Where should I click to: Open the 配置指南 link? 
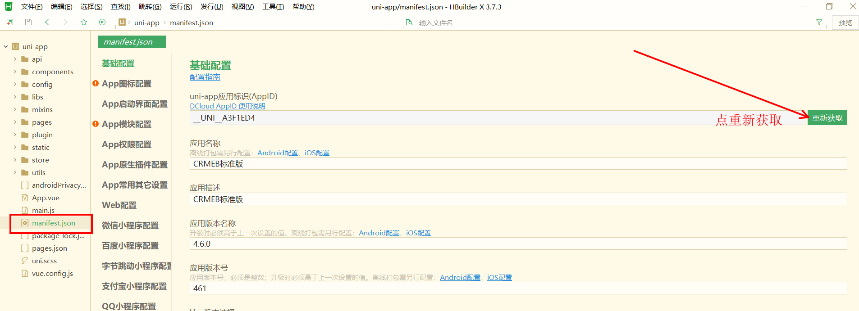(x=205, y=77)
